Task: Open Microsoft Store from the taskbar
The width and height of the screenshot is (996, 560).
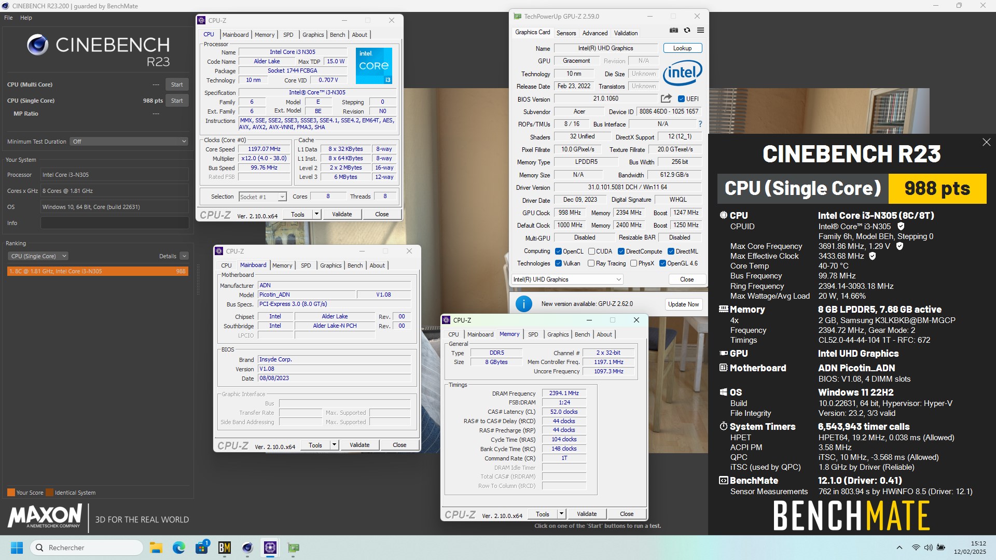Action: tap(202, 548)
